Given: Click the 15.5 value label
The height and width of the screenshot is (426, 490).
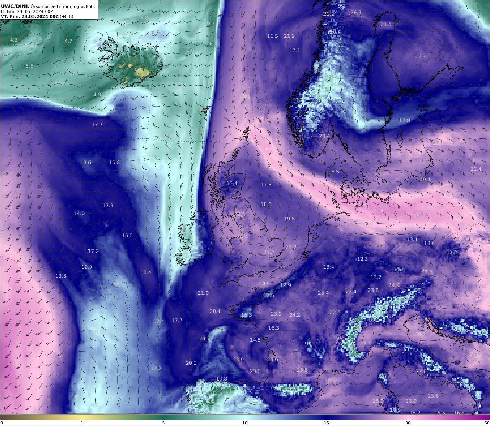Looking at the screenshot, I should click(x=440, y=413).
